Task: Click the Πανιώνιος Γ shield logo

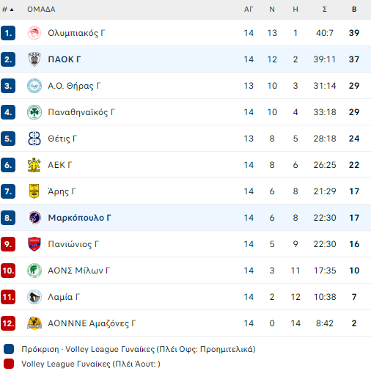Action: pyautogui.click(x=34, y=244)
